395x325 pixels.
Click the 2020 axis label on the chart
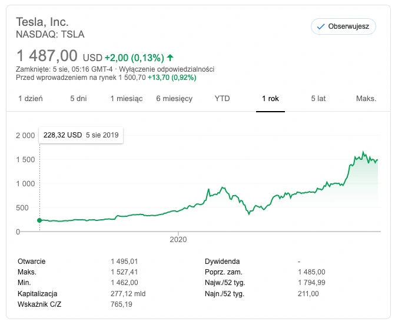tap(178, 239)
